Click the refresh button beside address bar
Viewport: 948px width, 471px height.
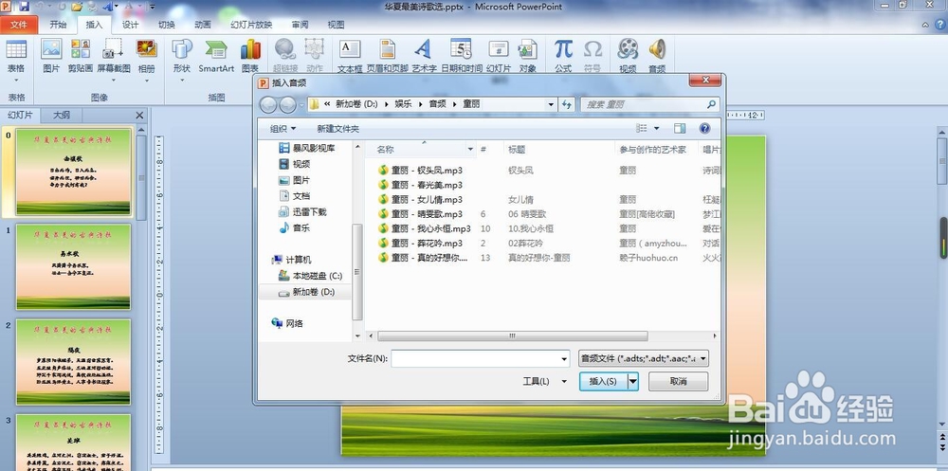(567, 104)
